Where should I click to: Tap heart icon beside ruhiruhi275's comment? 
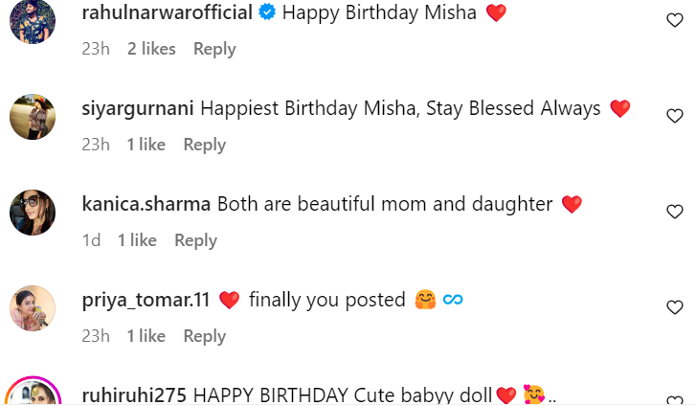click(x=674, y=400)
